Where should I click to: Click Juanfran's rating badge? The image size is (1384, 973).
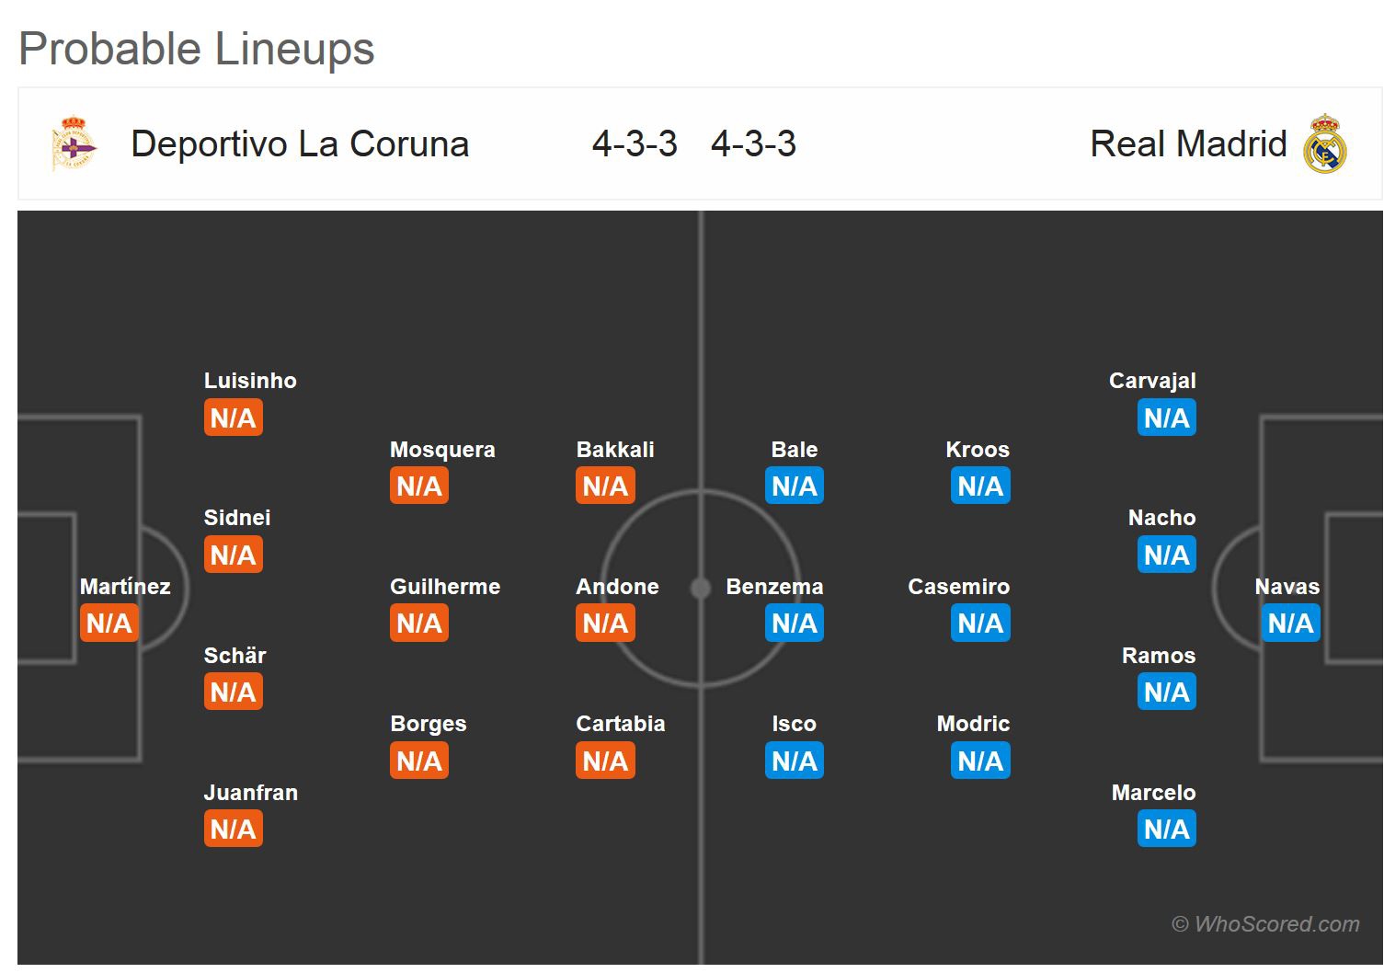[233, 830]
